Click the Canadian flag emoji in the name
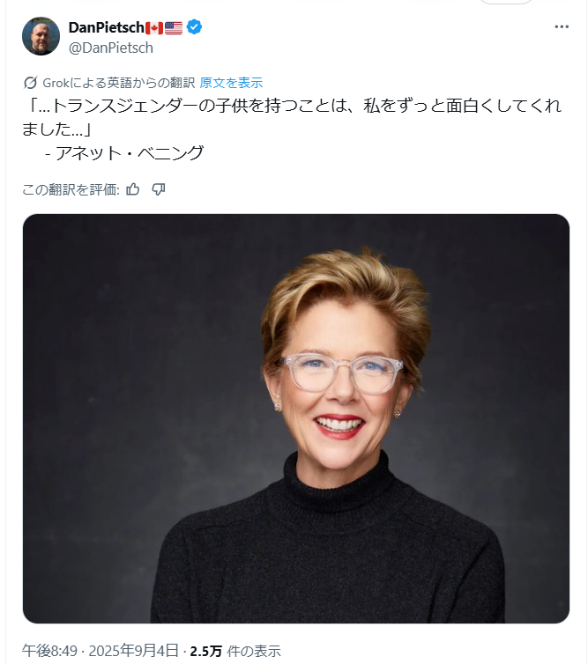Image resolution: width=588 pixels, height=664 pixels. pyautogui.click(x=154, y=28)
